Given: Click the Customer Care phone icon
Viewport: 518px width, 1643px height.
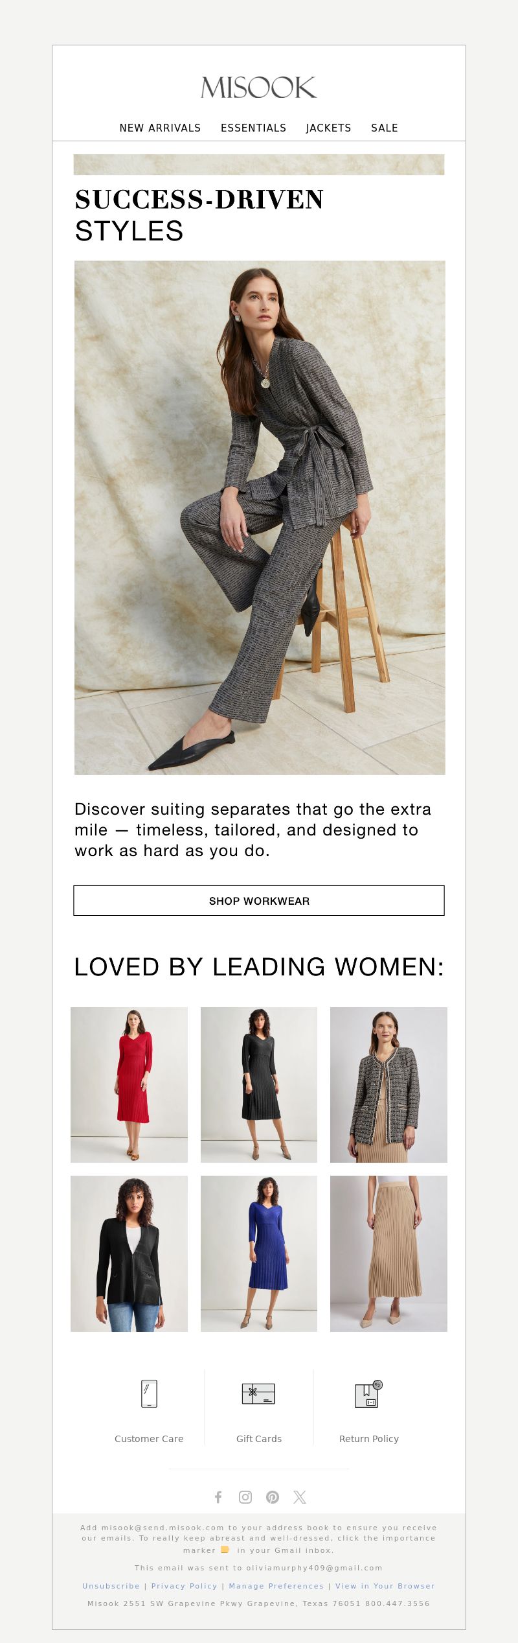Looking at the screenshot, I should click(149, 1393).
